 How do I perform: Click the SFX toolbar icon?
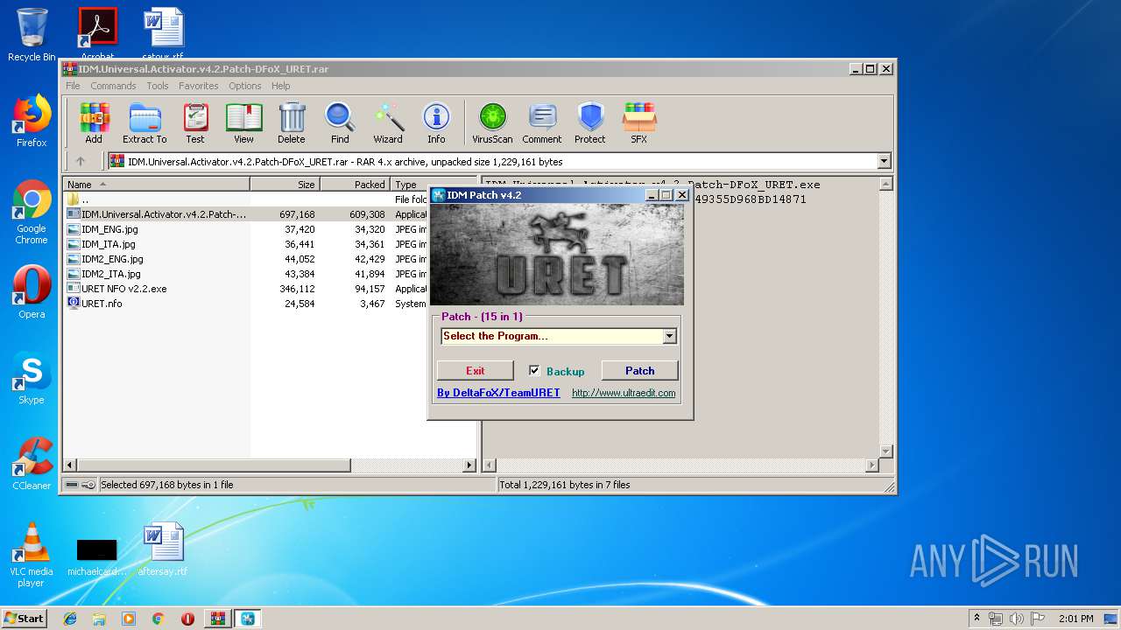639,122
